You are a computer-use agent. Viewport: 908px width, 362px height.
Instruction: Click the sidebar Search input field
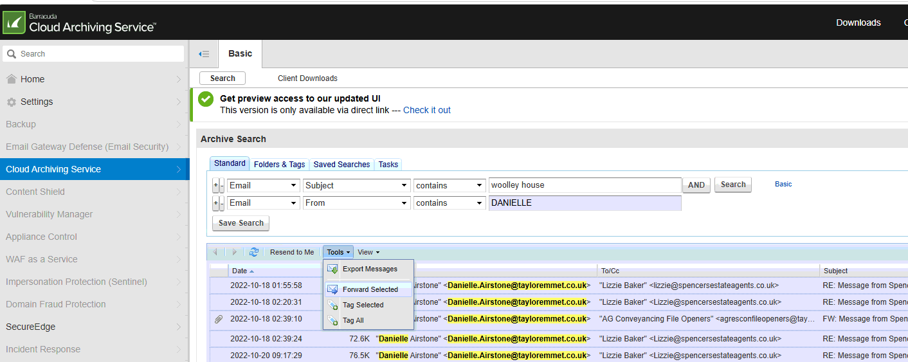93,54
